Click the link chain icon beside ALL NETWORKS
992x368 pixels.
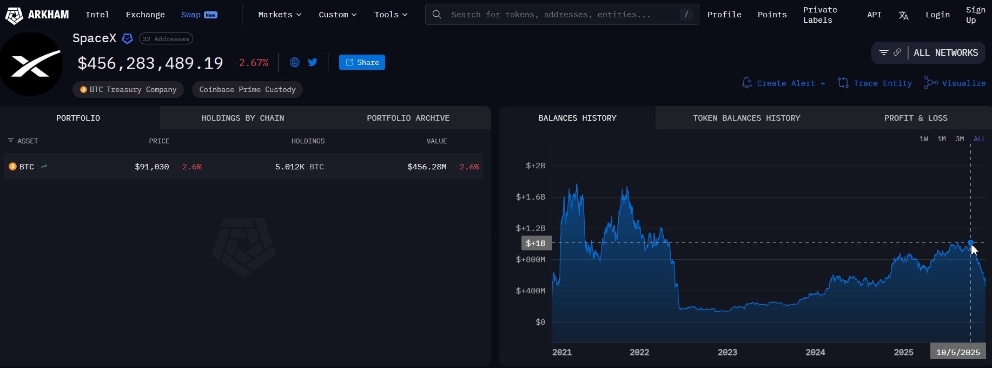[897, 52]
